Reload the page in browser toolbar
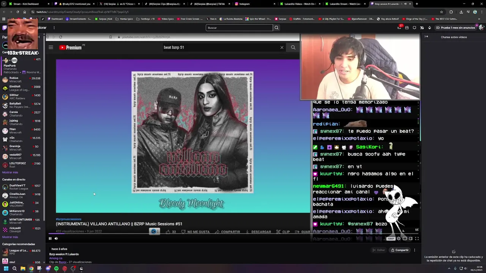This screenshot has height=273, width=486. pos(18,12)
